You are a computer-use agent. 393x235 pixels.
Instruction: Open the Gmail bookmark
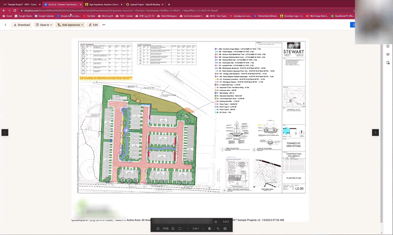[7, 16]
